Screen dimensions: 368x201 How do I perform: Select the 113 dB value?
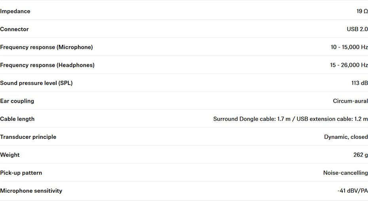(x=360, y=83)
